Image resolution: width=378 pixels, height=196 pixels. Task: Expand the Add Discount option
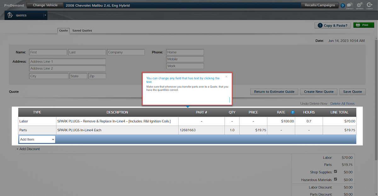click(28, 149)
